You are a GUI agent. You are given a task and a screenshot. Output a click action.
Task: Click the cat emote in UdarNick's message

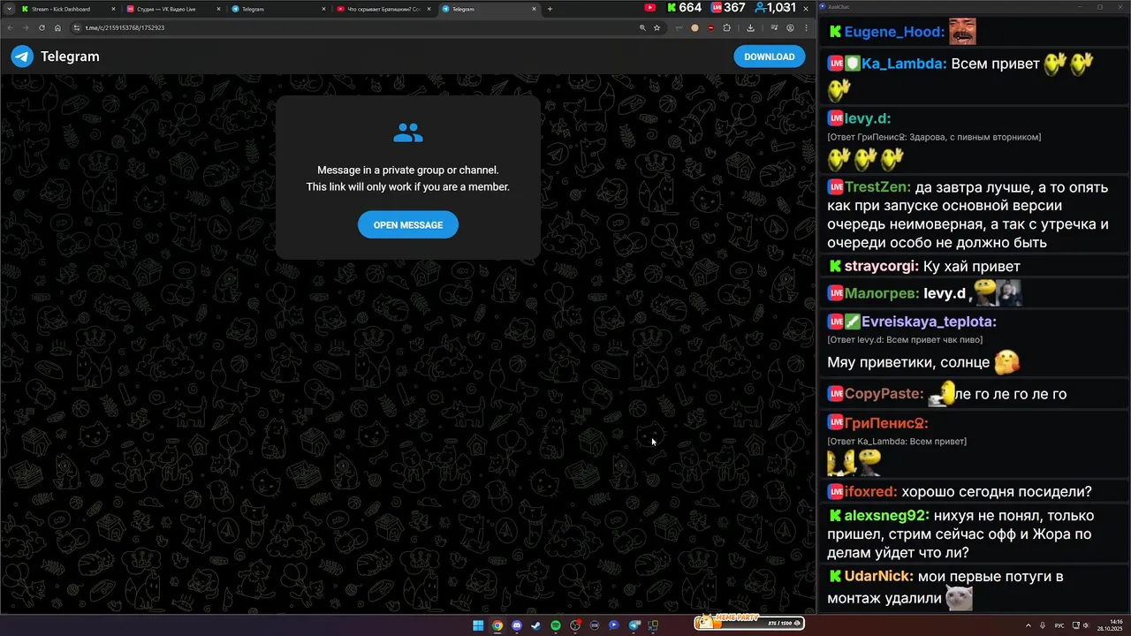tap(959, 598)
